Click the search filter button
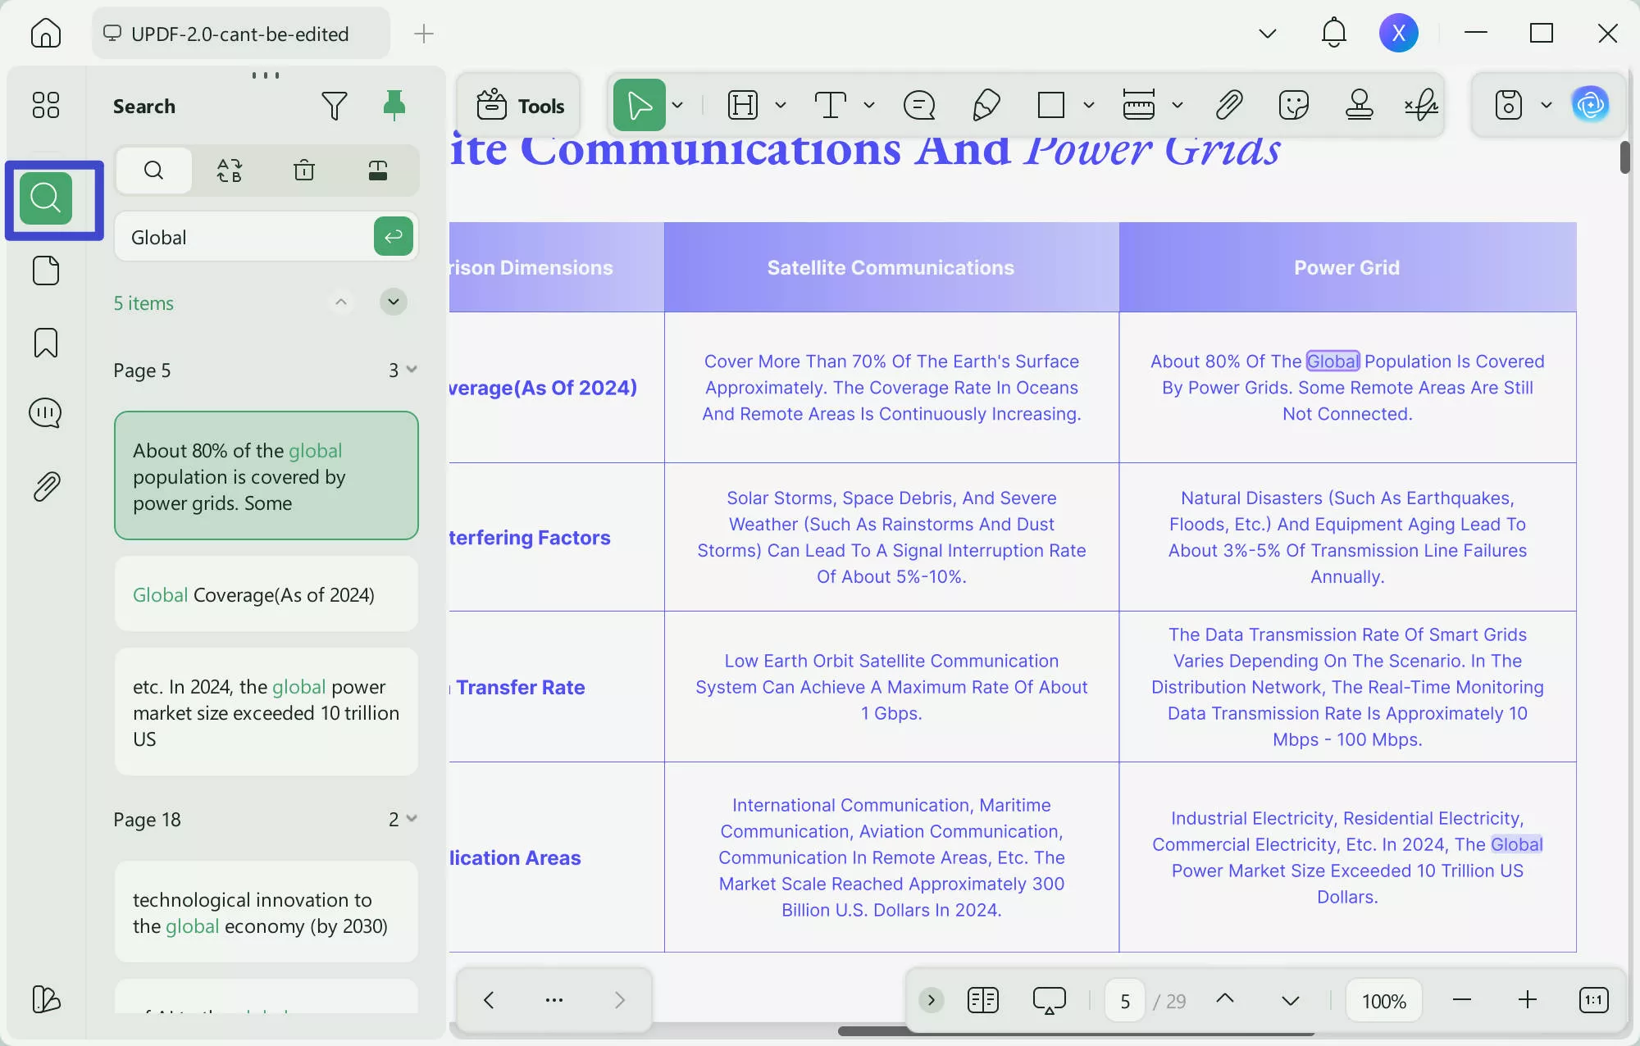Screen dimensions: 1640x1046 (x=335, y=105)
